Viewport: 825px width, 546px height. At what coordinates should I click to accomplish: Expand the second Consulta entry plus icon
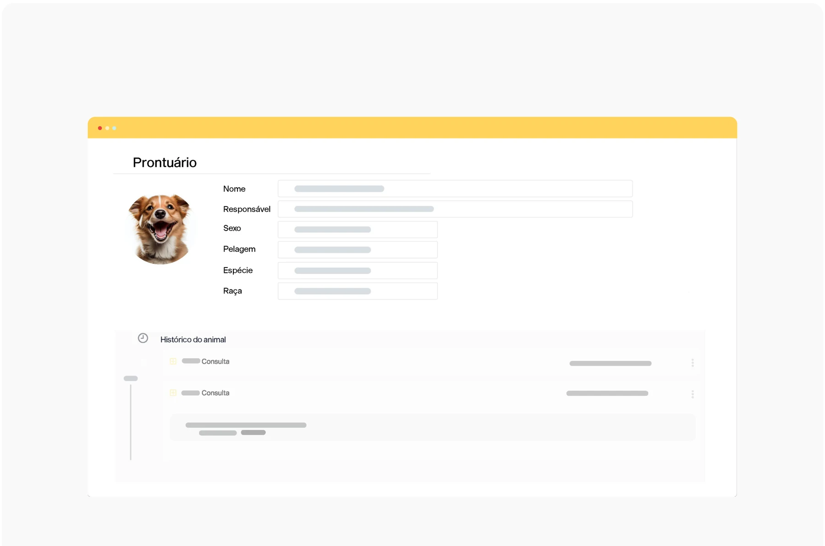click(x=173, y=393)
